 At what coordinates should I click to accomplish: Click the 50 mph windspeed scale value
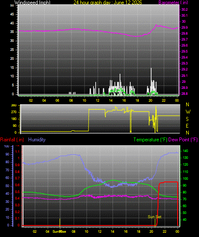[x=12, y=5]
